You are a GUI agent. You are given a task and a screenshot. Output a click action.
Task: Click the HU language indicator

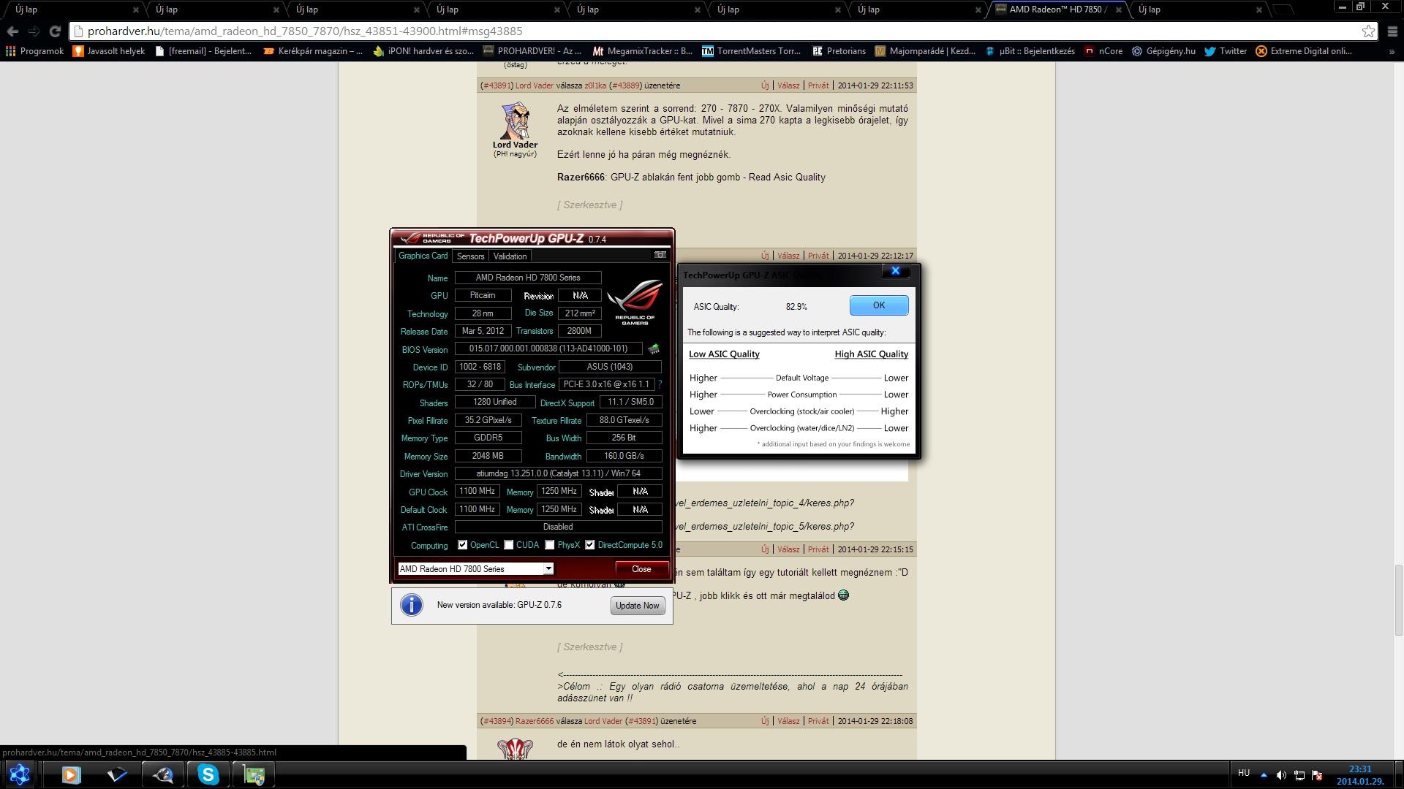point(1243,773)
